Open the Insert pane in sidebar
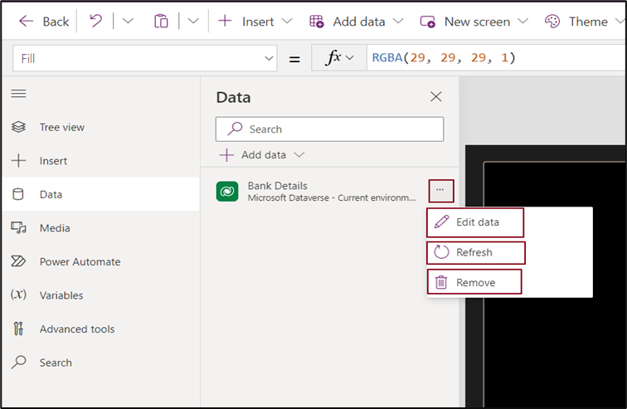The width and height of the screenshot is (627, 409). 101,161
